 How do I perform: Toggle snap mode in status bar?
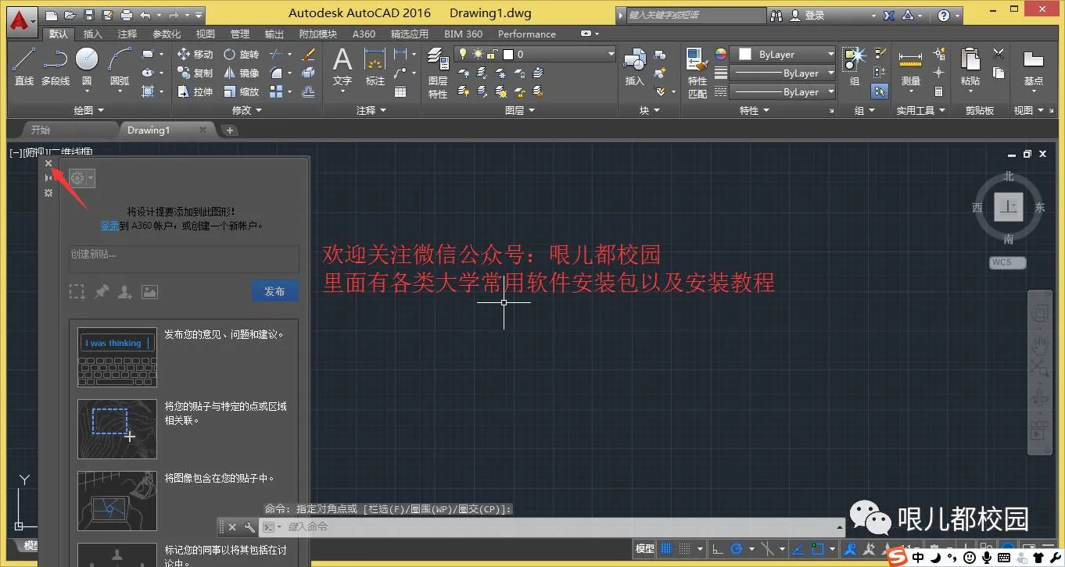click(x=686, y=549)
